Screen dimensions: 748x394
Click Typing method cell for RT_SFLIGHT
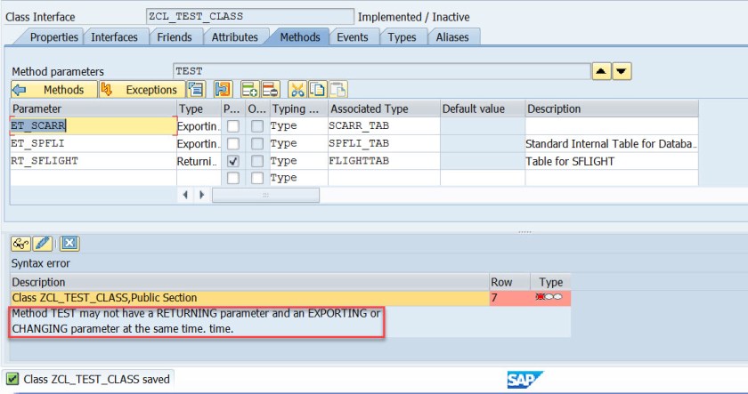(x=298, y=161)
